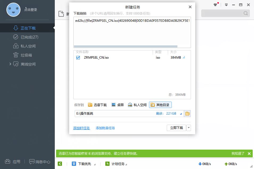
Task: Click the 文件名称 column header
Action: [82, 52]
